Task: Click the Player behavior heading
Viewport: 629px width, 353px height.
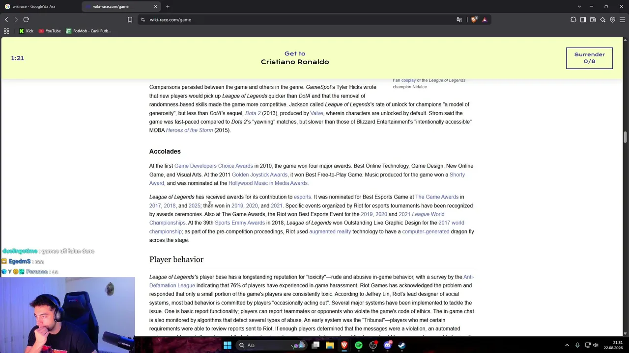Action: coord(176,259)
